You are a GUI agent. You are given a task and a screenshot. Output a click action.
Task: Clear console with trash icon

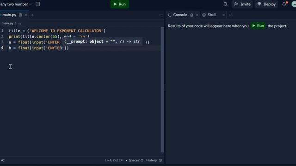pos(191,15)
